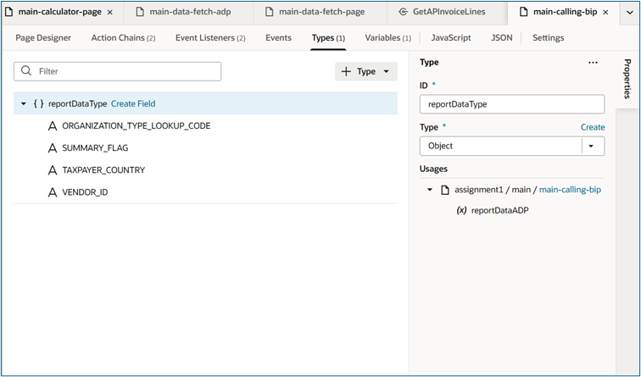Image resolution: width=641 pixels, height=377 pixels.
Task: Open the + Type button menu
Action: 366,72
